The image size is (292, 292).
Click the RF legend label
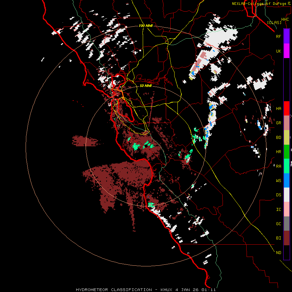pos(278,36)
